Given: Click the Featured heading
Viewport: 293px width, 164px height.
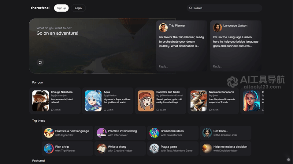Looking at the screenshot, I should (x=38, y=161).
